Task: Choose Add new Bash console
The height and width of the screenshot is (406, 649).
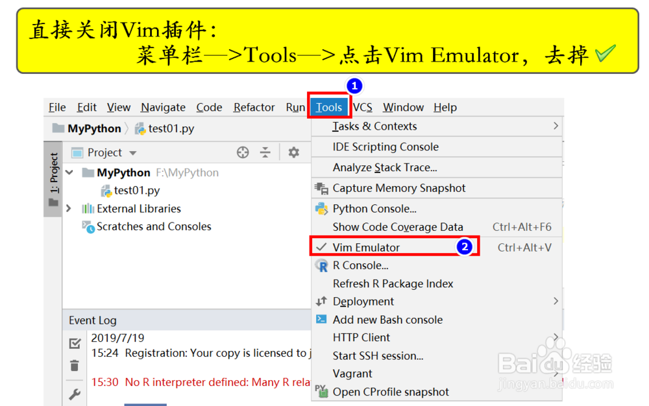Action: 437,320
